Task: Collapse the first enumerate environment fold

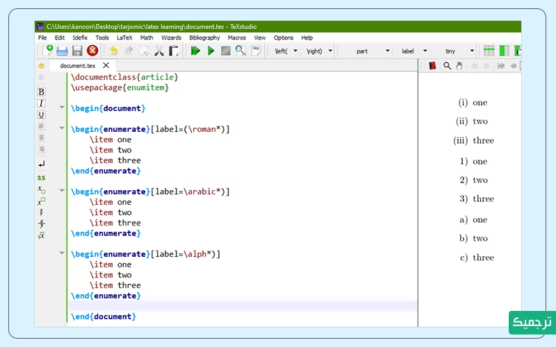Action: pyautogui.click(x=62, y=129)
